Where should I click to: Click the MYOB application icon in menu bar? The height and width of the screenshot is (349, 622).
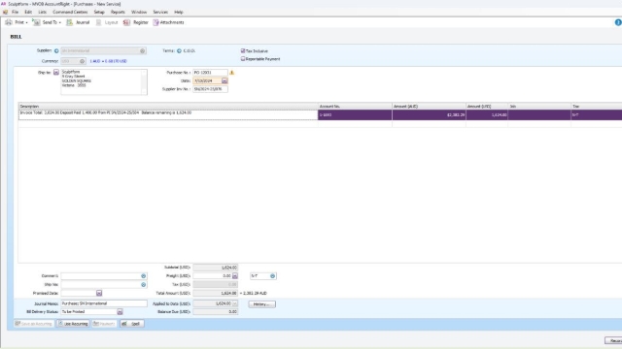pos(5,13)
